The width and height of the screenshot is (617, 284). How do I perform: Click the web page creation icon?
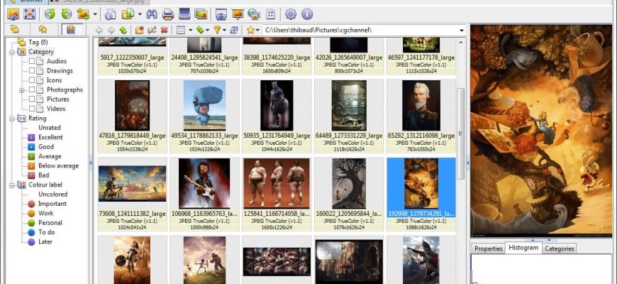254,15
